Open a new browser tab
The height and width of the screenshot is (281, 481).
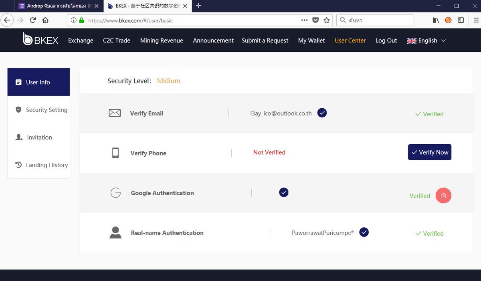198,6
